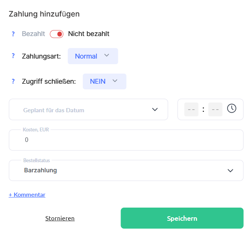Focus the minutes time field
This screenshot has width=252, height=232.
[x=215, y=109]
